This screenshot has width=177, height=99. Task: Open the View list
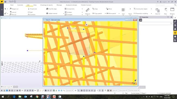157,11
